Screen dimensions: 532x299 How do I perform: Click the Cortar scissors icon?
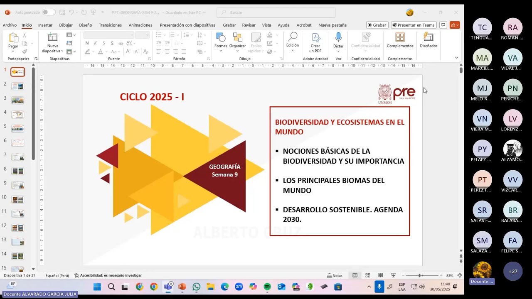point(25,35)
